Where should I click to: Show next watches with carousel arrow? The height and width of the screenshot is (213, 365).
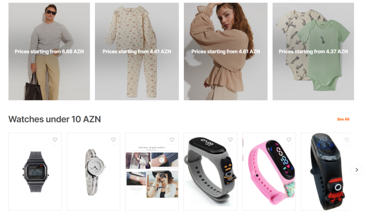[x=357, y=170]
